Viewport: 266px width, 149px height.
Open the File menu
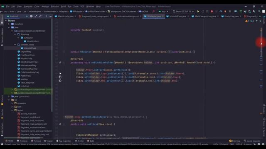[7, 7]
